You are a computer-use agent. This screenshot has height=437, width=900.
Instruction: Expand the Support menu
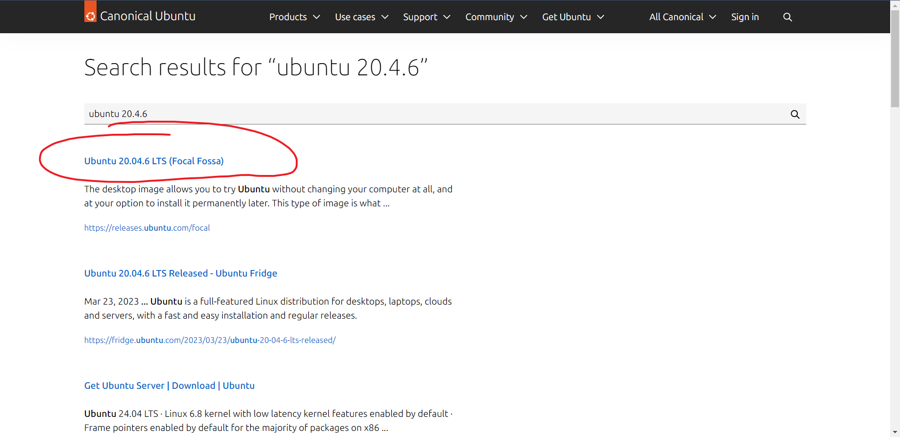click(426, 17)
